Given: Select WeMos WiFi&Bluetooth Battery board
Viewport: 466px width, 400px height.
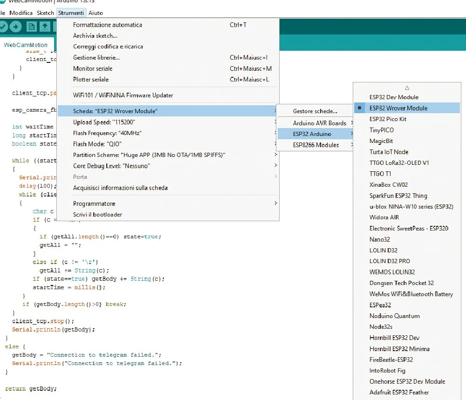Looking at the screenshot, I should pyautogui.click(x=407, y=294).
